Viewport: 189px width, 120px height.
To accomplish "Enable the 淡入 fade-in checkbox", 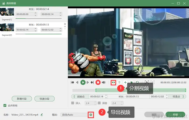I will [x=73, y=103].
